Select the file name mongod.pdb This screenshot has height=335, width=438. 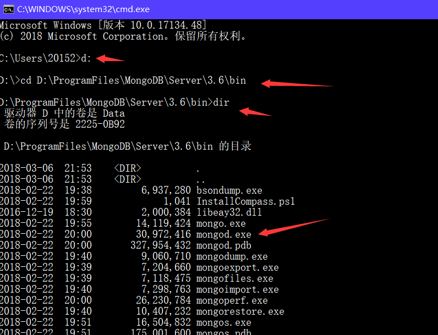tap(224, 245)
